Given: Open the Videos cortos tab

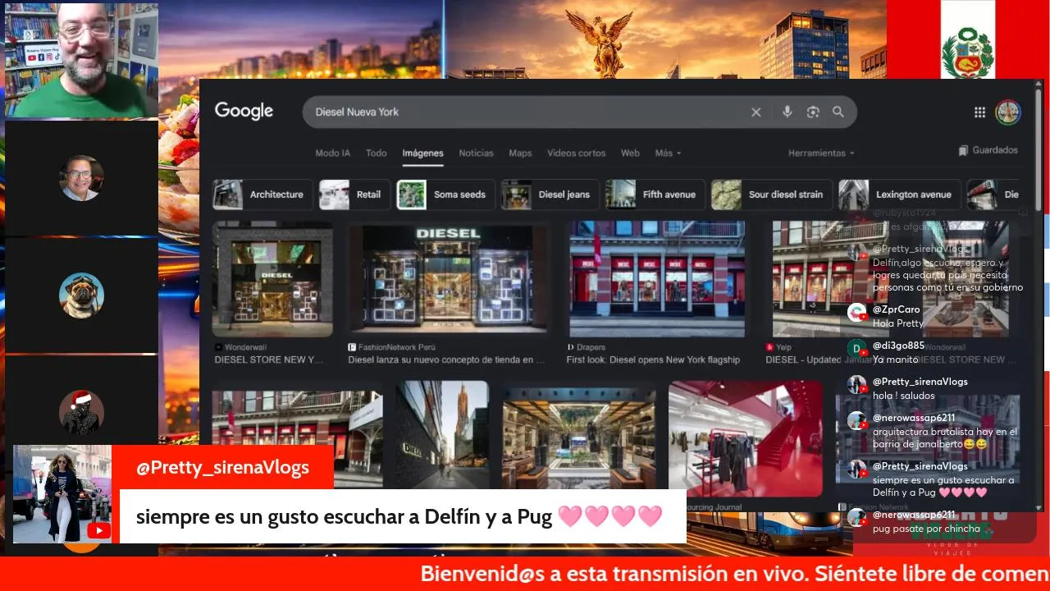Looking at the screenshot, I should pos(576,153).
